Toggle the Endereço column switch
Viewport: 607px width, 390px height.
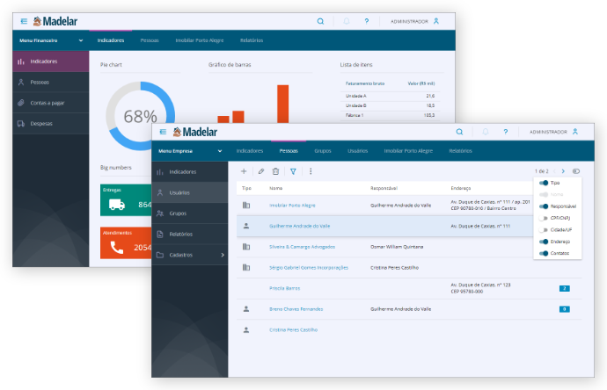(544, 242)
